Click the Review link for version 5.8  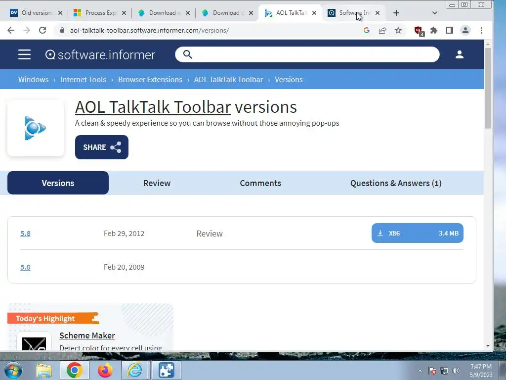(x=210, y=234)
